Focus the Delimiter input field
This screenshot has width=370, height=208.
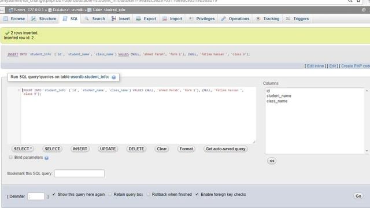pyautogui.click(x=36, y=196)
